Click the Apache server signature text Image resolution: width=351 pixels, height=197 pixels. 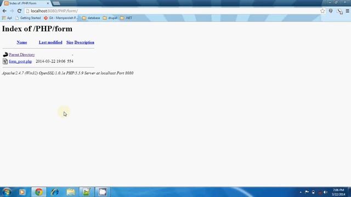(67, 73)
